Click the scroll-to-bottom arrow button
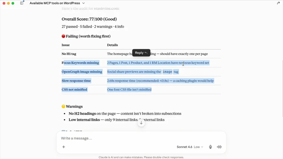This screenshot has width=283, height=159. click(141, 123)
